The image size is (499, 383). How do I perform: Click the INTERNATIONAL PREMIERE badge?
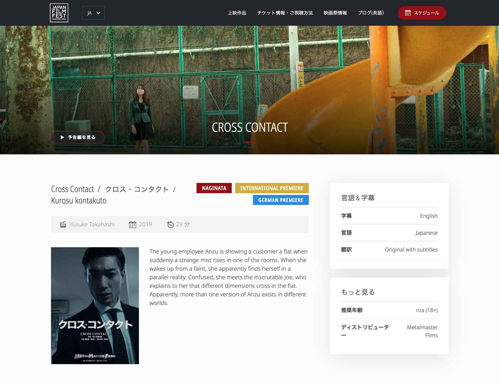point(272,188)
